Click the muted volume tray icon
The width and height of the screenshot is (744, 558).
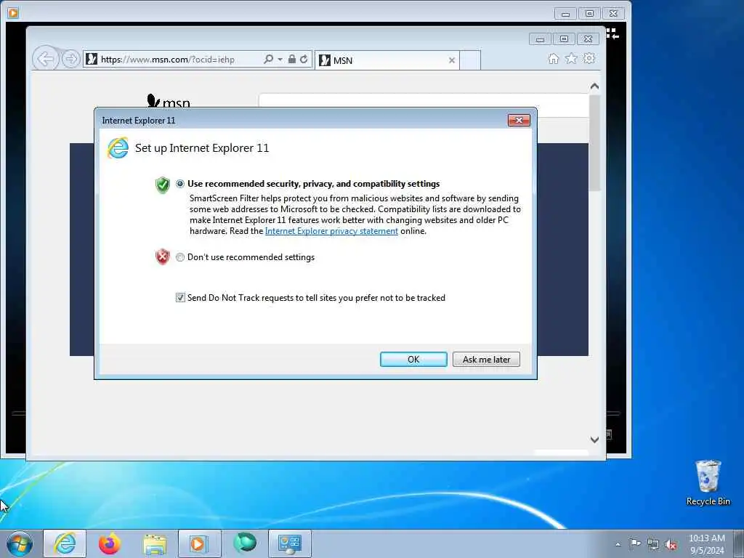(x=671, y=545)
